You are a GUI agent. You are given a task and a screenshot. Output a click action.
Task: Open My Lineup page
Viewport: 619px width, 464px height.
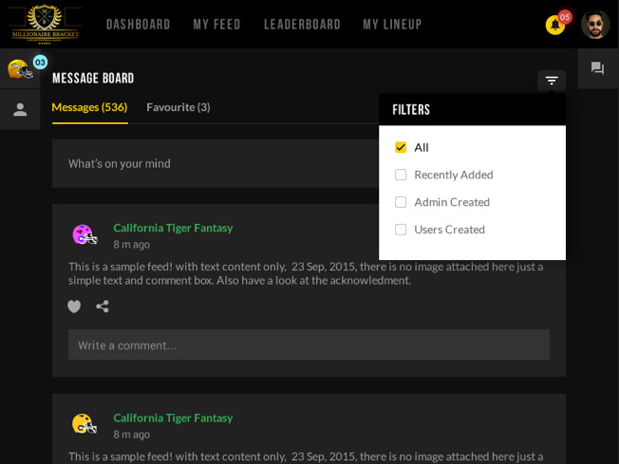[392, 25]
